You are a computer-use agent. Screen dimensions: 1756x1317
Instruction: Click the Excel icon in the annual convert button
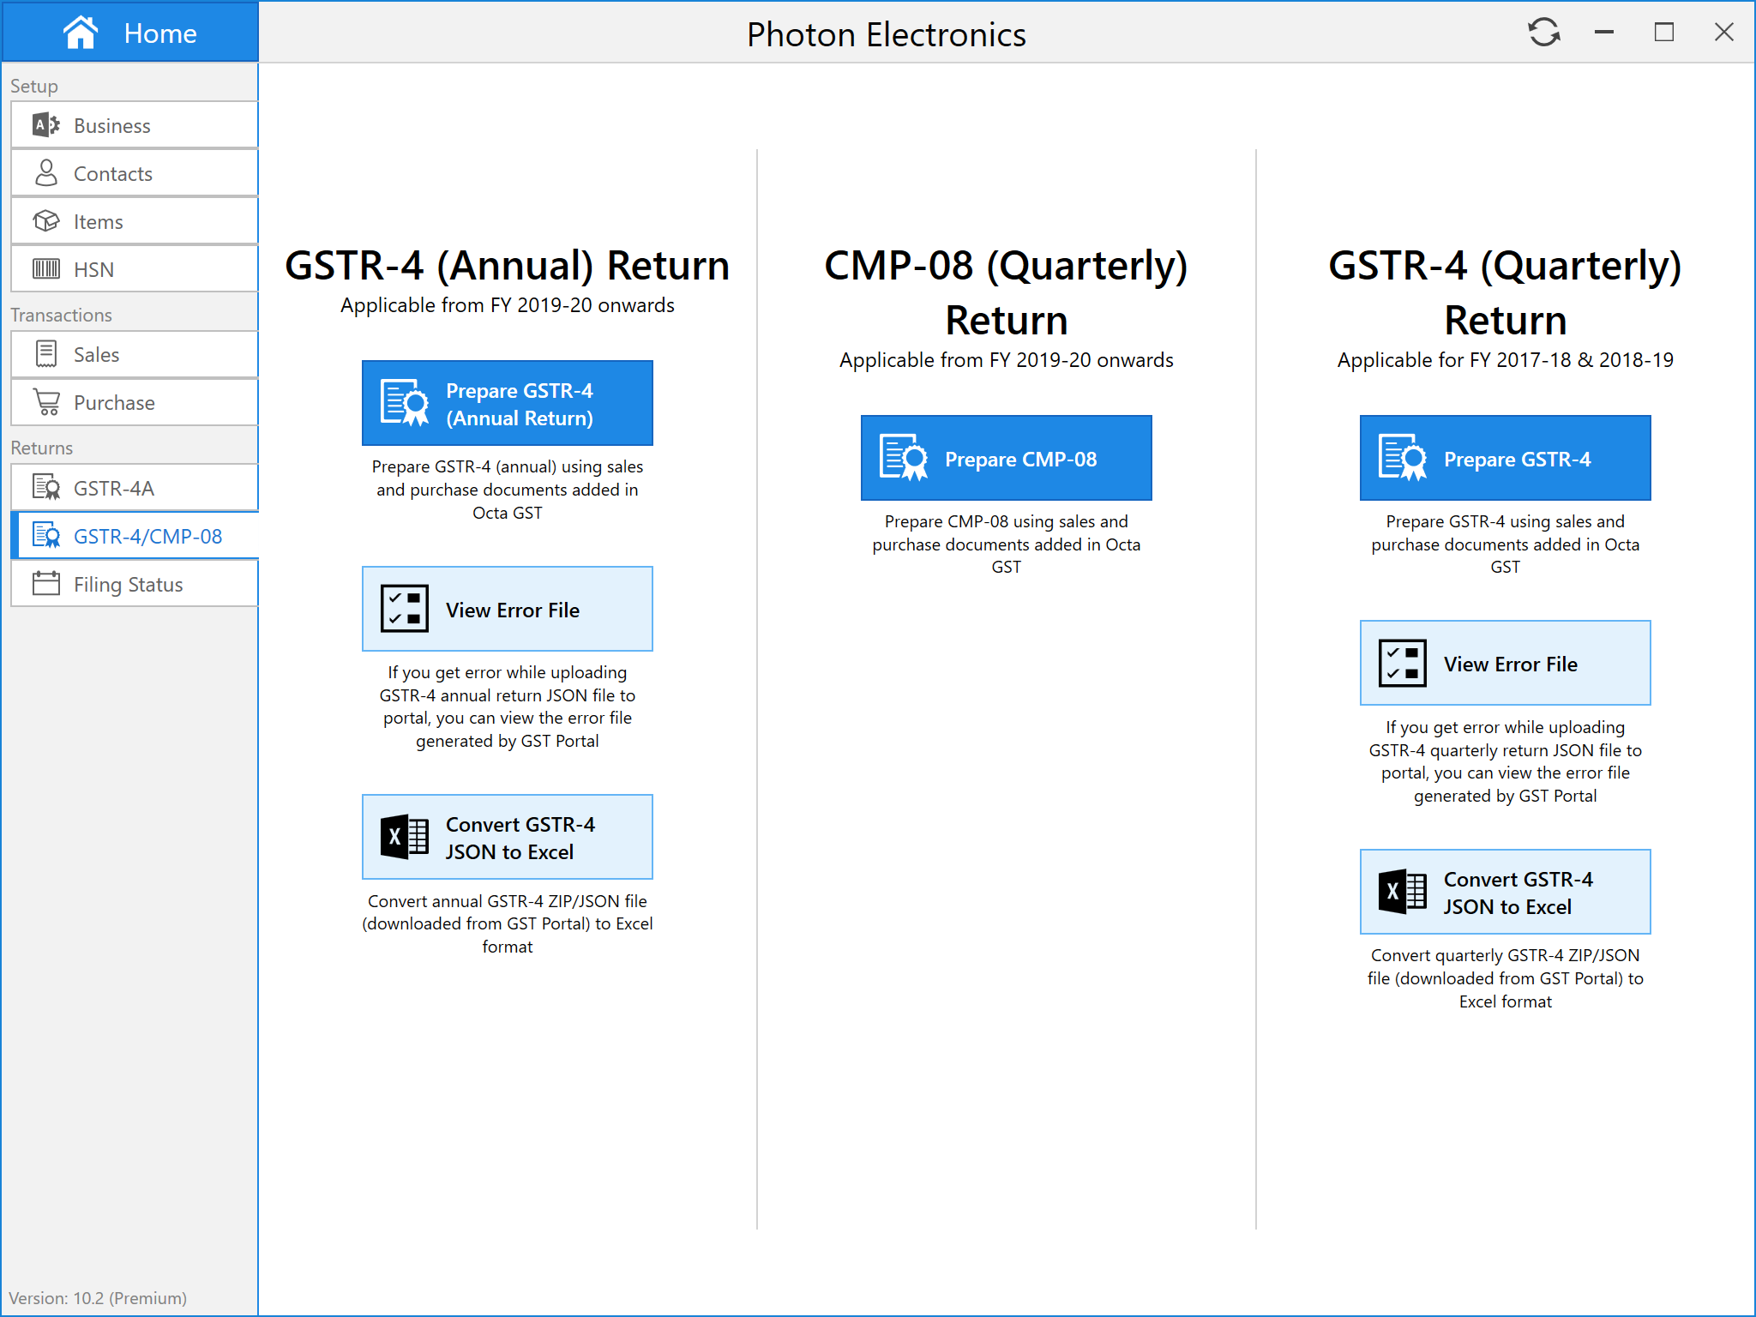(x=405, y=837)
